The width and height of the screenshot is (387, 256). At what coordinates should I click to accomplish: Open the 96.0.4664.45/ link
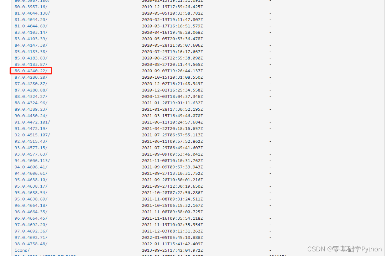coord(31,219)
